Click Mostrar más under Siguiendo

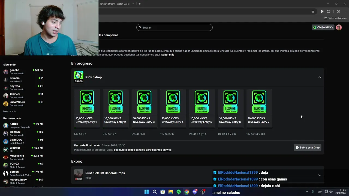tap(10, 111)
